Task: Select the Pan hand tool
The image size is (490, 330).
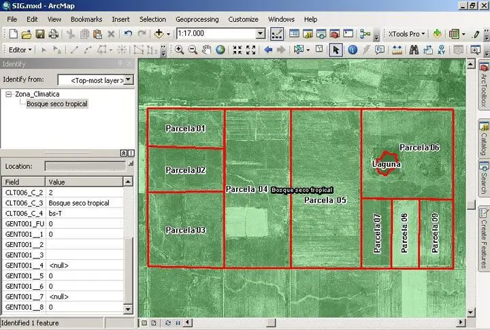Action: click(207, 50)
